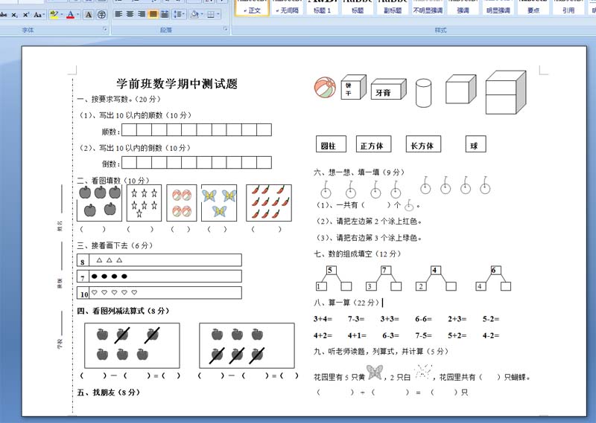Click the first cell of the 顺数 row
596x423 pixels.
[129, 130]
